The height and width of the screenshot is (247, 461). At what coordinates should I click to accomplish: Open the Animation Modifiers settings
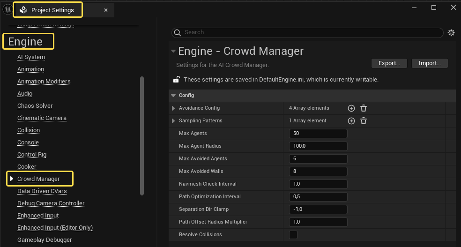(44, 82)
